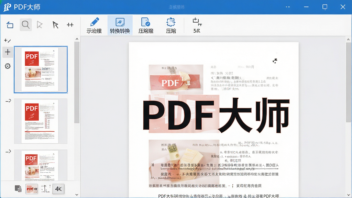Click the red PDF button in bottom bar

pyautogui.click(x=32, y=189)
